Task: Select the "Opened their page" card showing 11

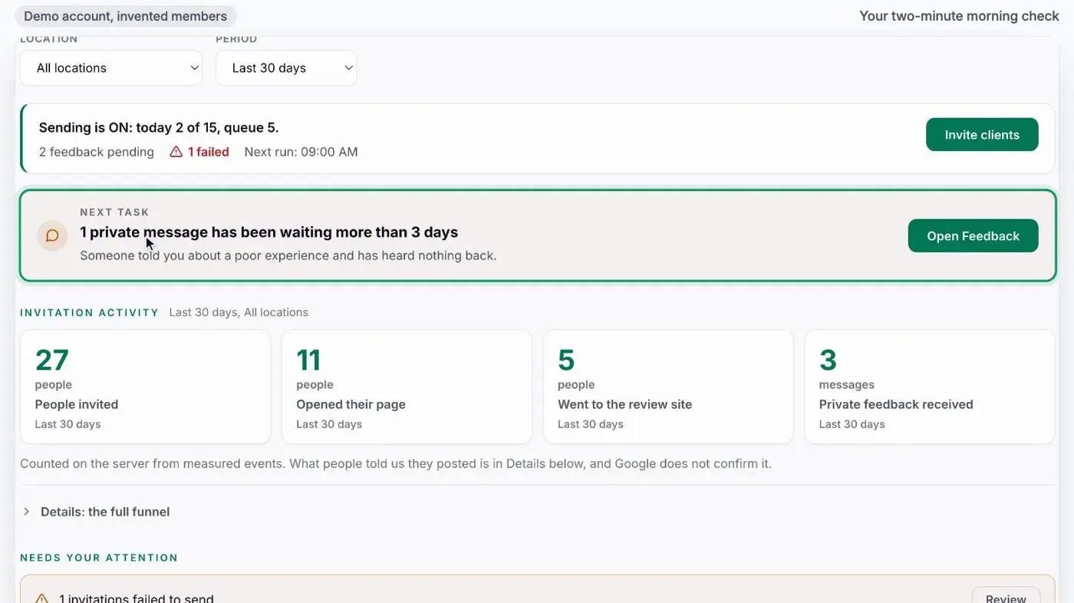Action: [407, 387]
